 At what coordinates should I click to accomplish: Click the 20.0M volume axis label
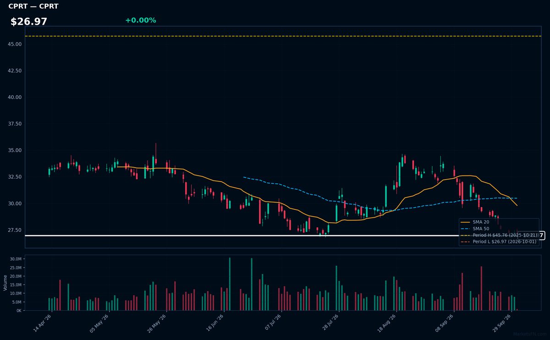(15, 276)
